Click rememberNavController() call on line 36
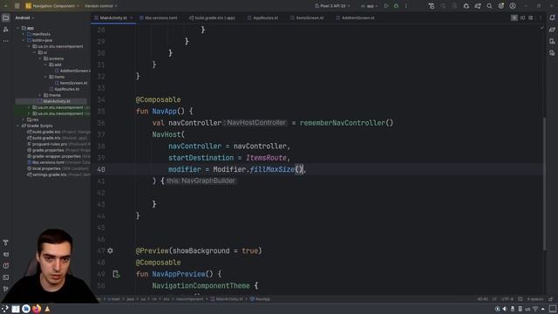 (x=346, y=123)
